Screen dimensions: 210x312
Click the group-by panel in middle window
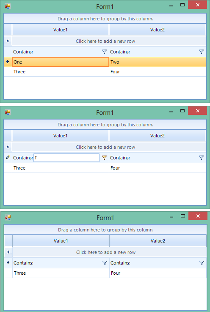pos(105,125)
